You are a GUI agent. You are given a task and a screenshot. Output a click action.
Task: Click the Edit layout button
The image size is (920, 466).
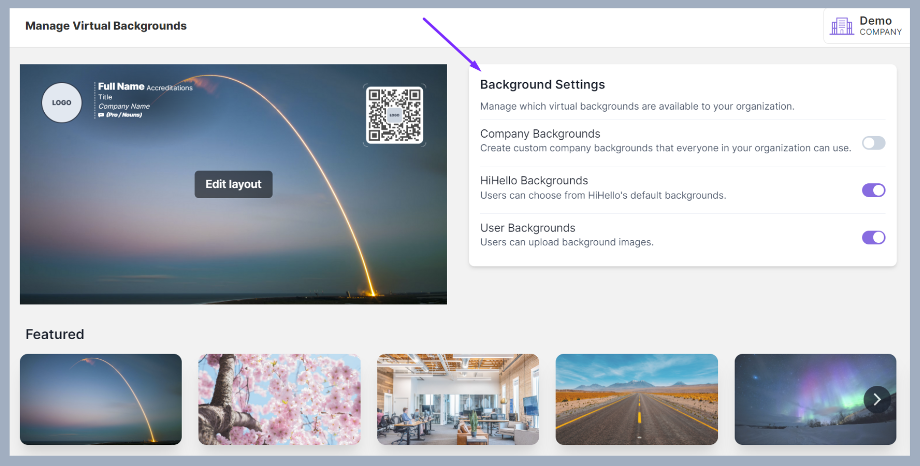(x=233, y=184)
